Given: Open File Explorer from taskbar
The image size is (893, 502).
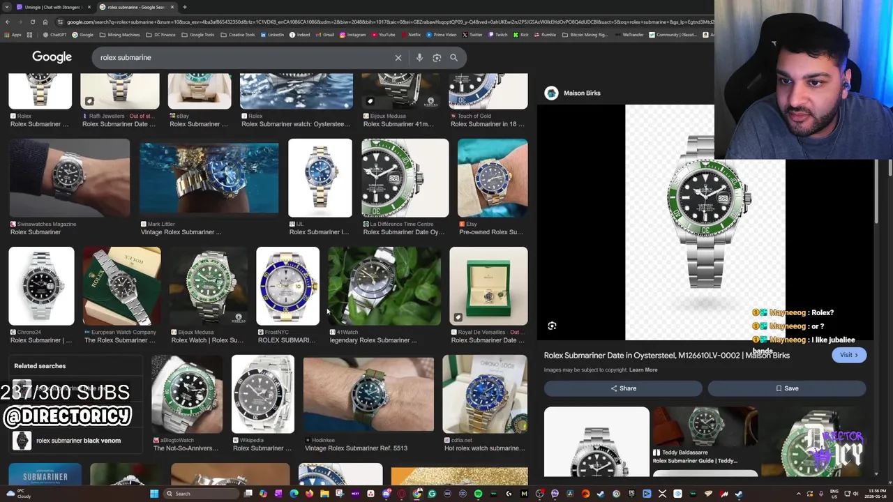Looking at the screenshot, I should tap(324, 494).
